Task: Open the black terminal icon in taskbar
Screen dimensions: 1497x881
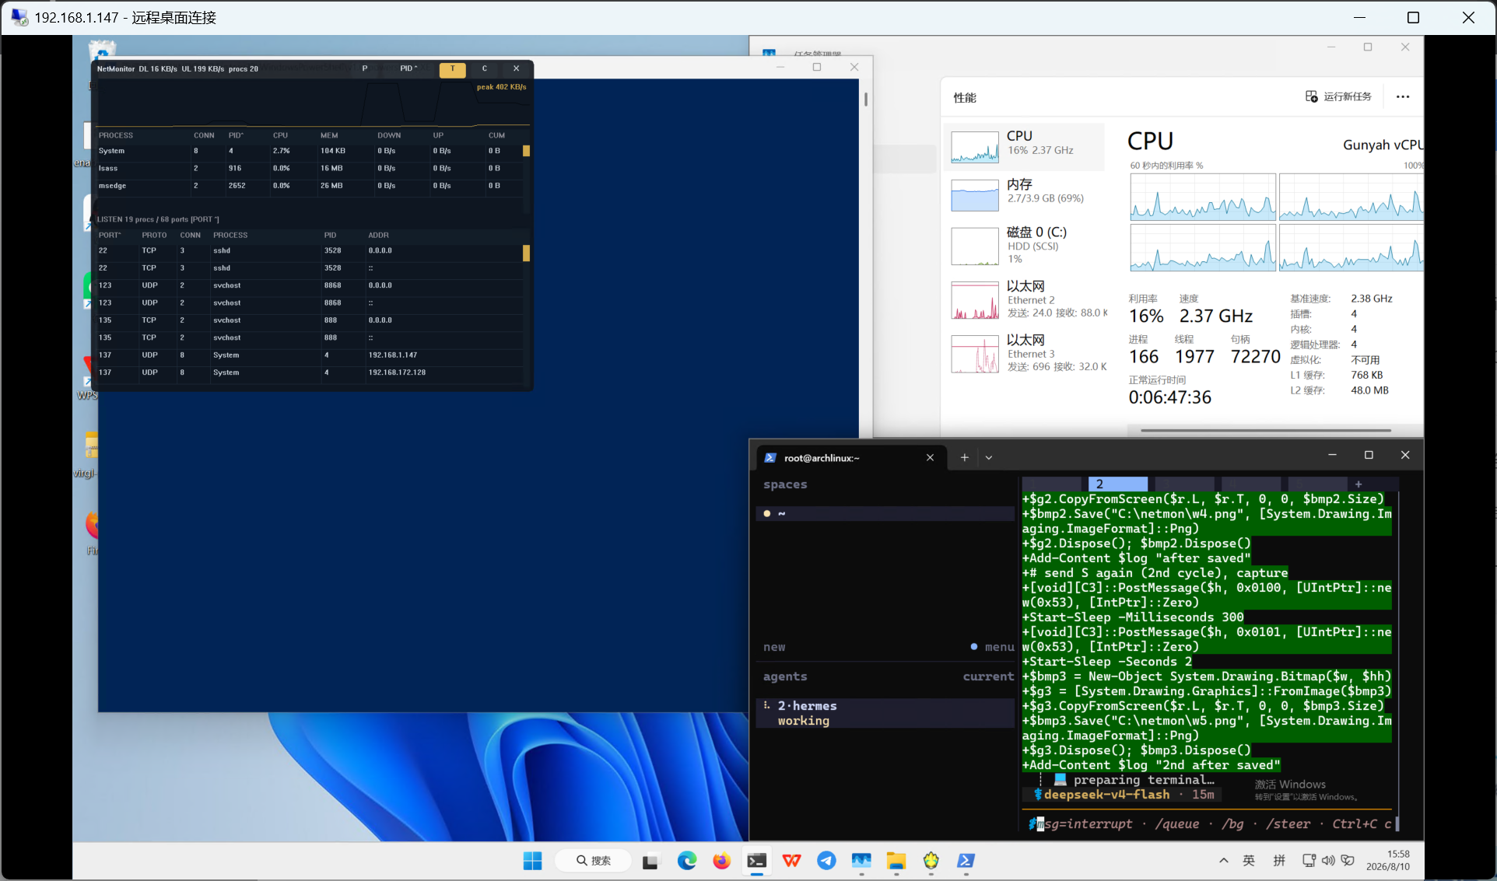Action: [756, 861]
